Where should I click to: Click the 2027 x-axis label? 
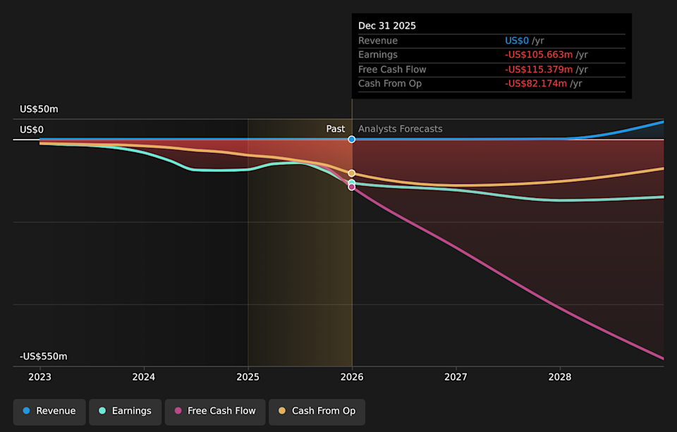[456, 377]
